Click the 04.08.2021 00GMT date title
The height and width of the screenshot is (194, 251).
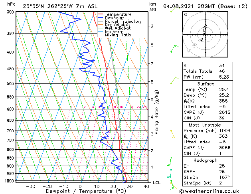click(204, 6)
